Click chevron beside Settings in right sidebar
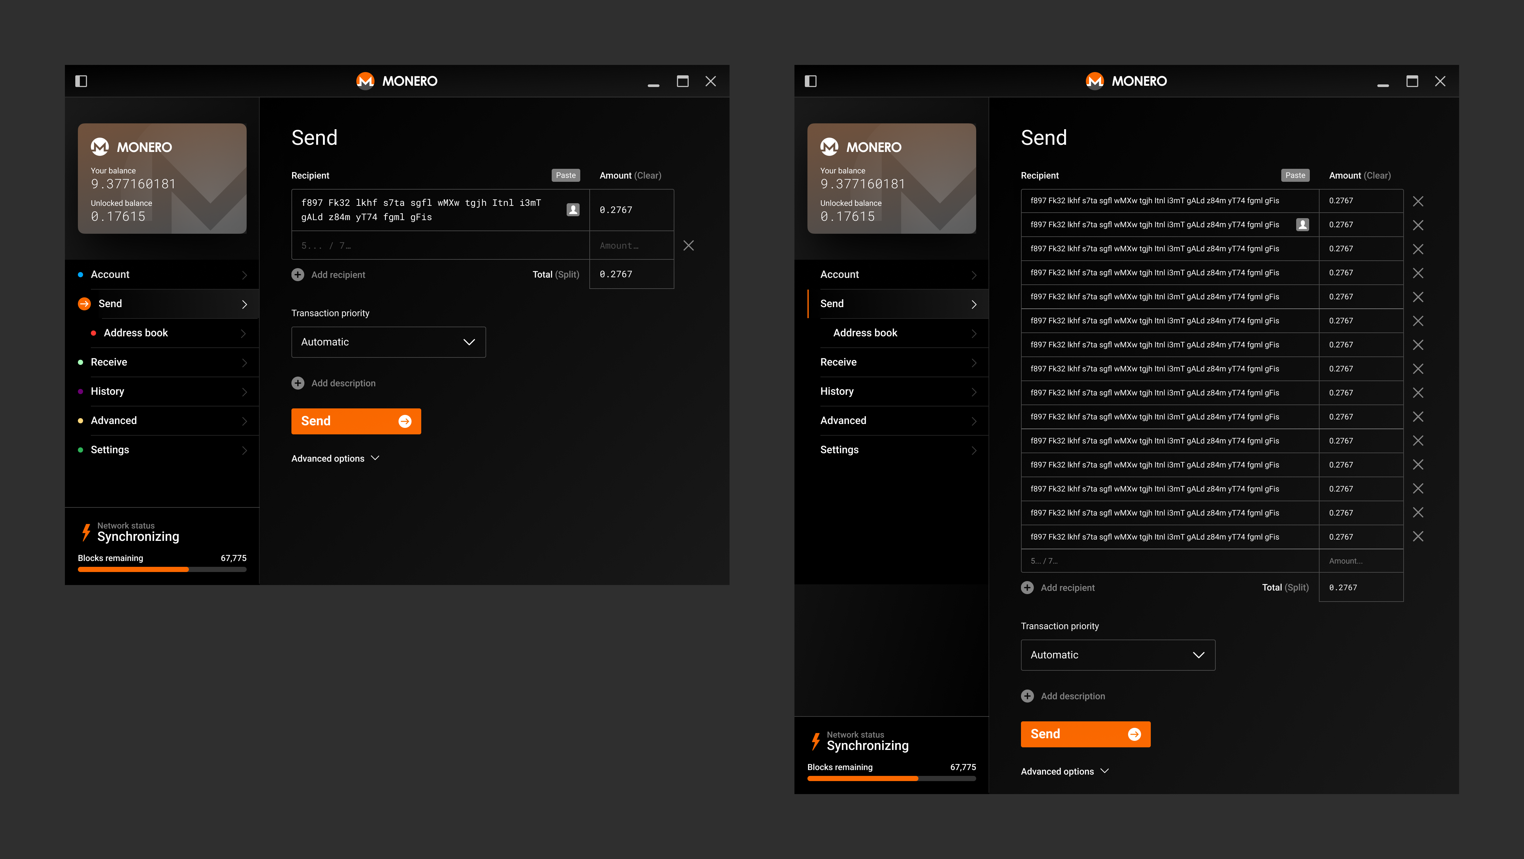This screenshot has height=859, width=1524. tap(973, 451)
